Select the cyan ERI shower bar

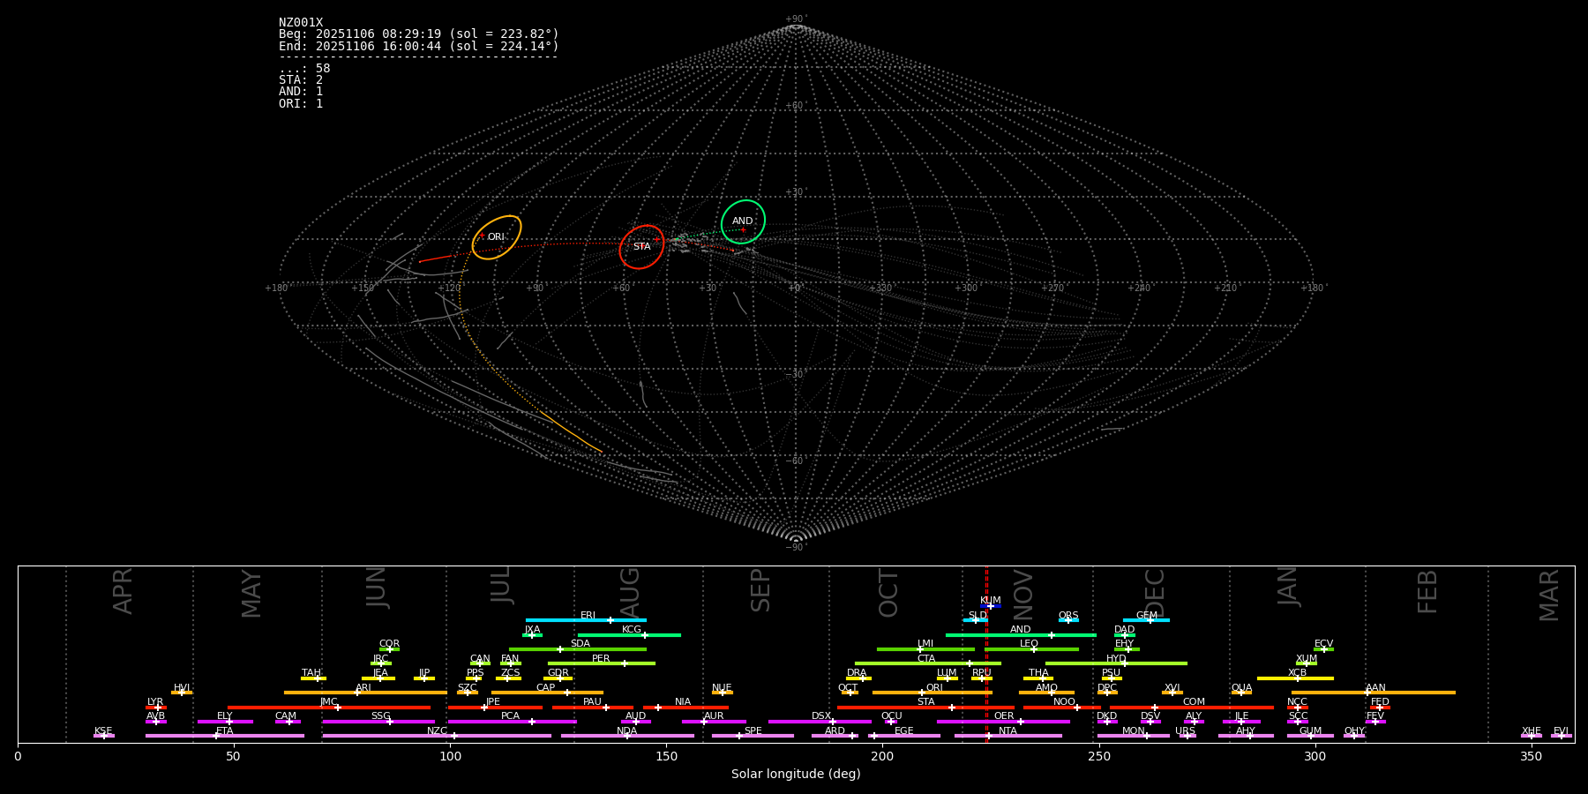[586, 620]
